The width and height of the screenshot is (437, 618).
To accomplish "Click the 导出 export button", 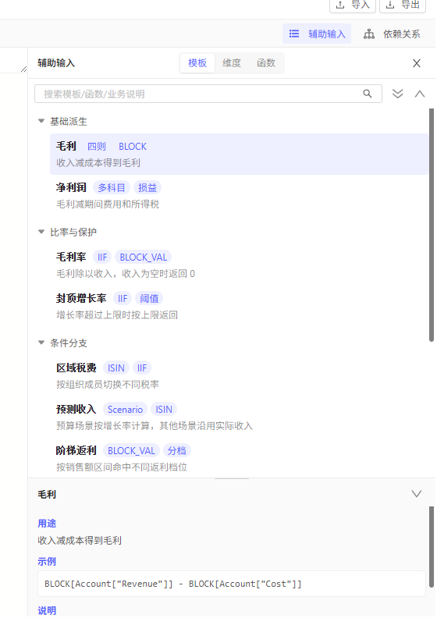I will click(403, 5).
